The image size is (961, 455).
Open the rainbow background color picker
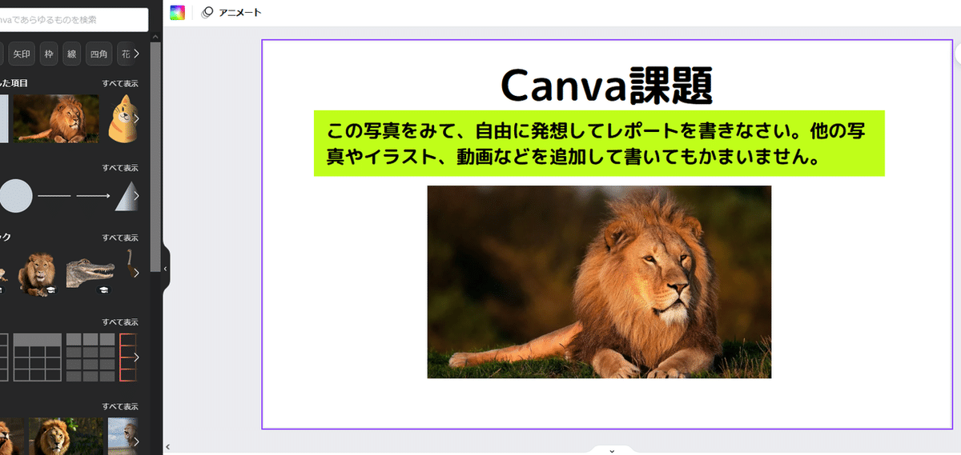pos(177,12)
